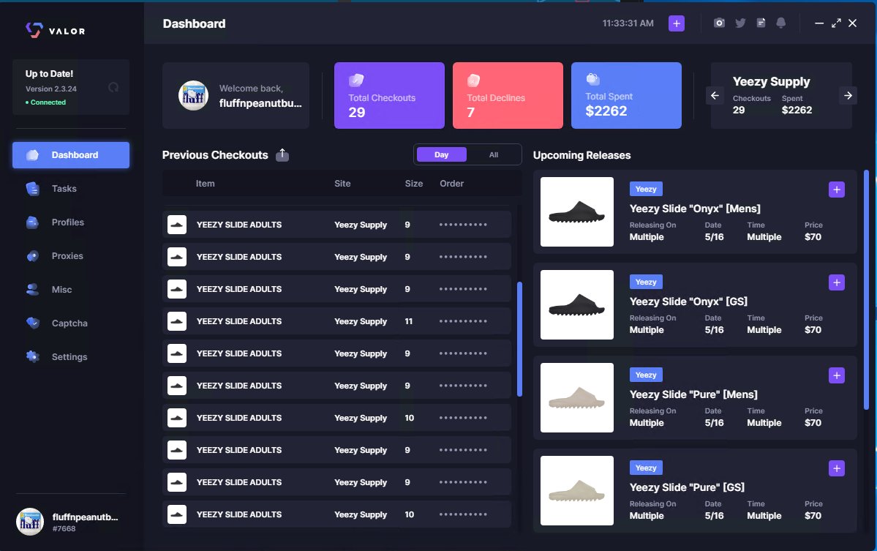Click the Order column header
The image size is (877, 551).
[451, 184]
